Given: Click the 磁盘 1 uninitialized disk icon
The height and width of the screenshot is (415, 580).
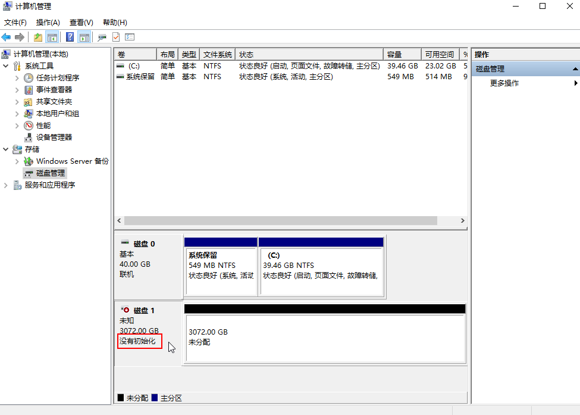Looking at the screenshot, I should coord(125,310).
